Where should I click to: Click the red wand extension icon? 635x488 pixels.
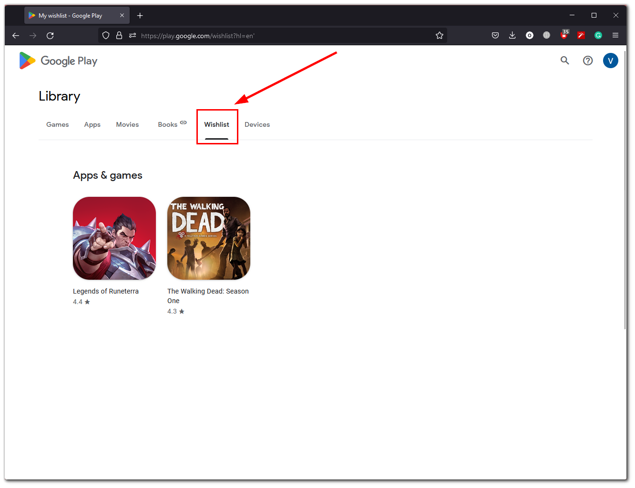[x=581, y=35]
